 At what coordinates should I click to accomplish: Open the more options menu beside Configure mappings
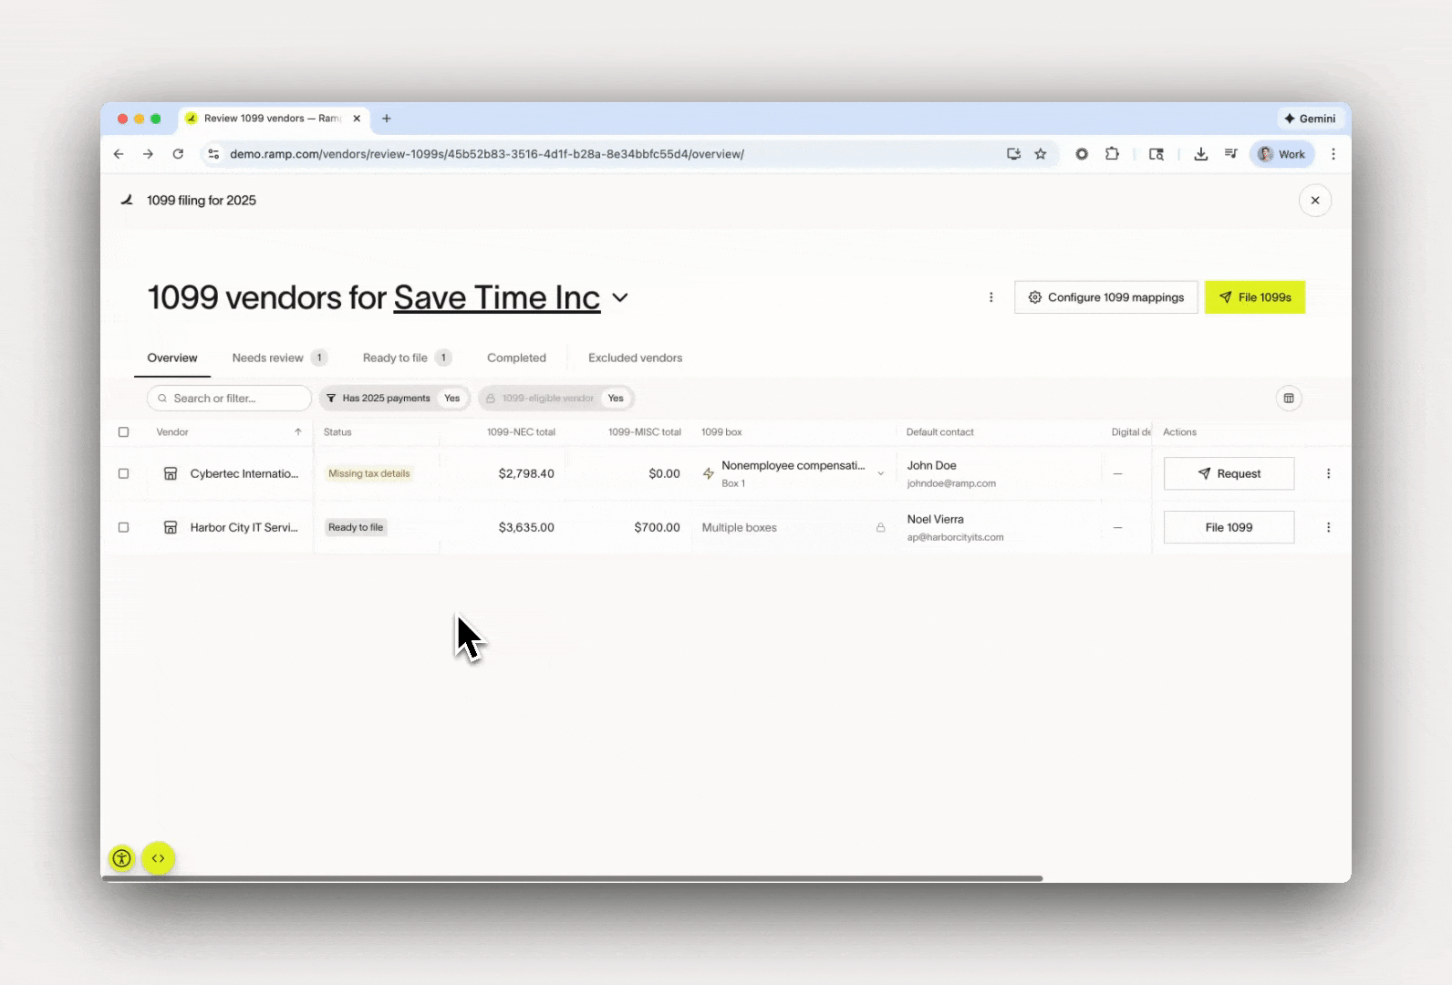click(x=991, y=297)
